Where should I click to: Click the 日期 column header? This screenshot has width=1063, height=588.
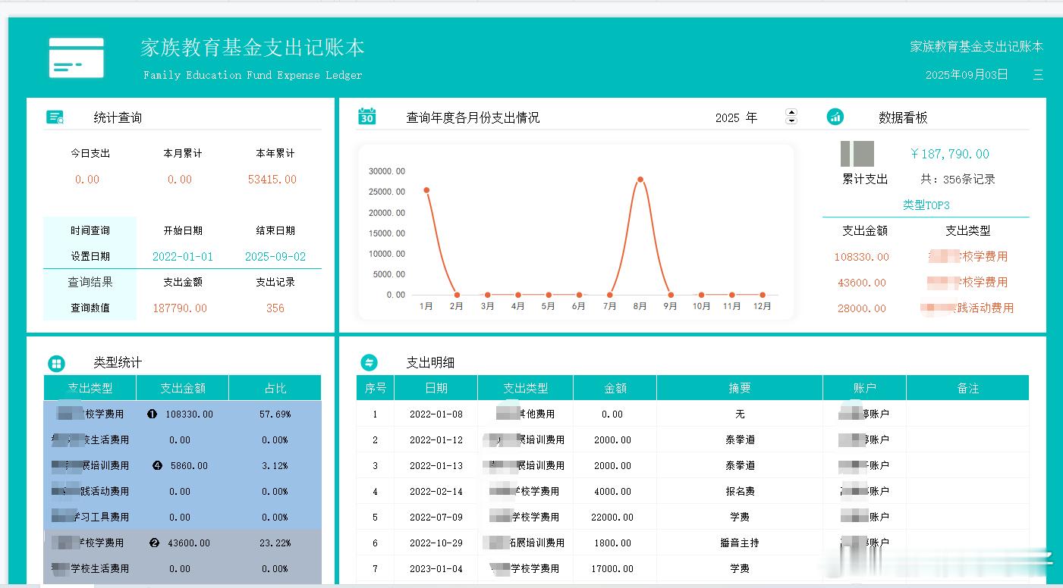click(x=436, y=388)
